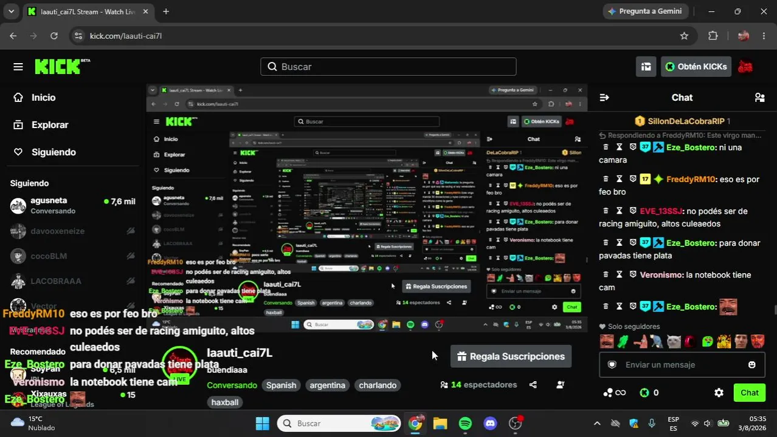
Task: Go back with the browser back arrow
Action: click(13, 36)
